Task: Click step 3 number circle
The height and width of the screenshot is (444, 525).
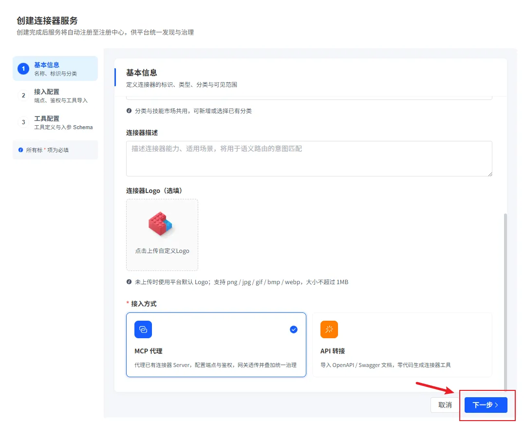Action: coord(23,122)
